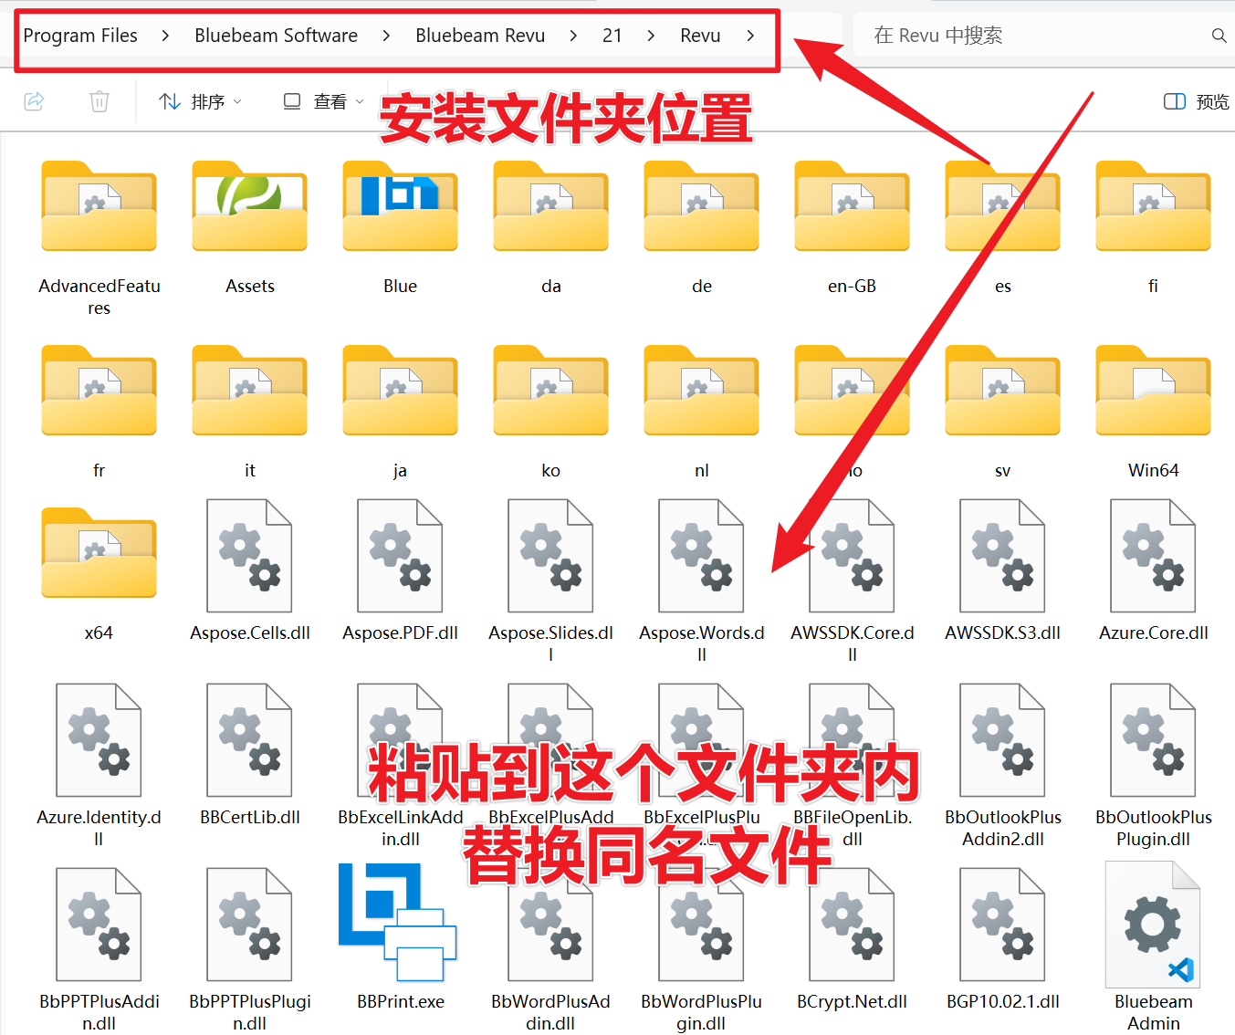Open the 排序 sort dropdown
Viewport: 1235px width, 1035px height.
[200, 101]
